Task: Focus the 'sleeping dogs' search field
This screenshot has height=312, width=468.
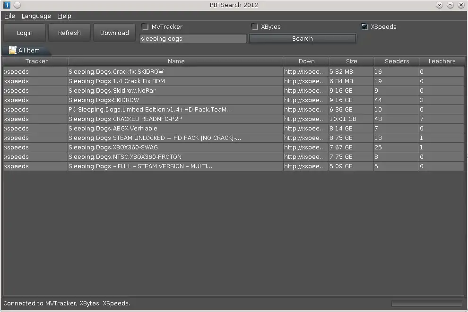Action: [193, 38]
